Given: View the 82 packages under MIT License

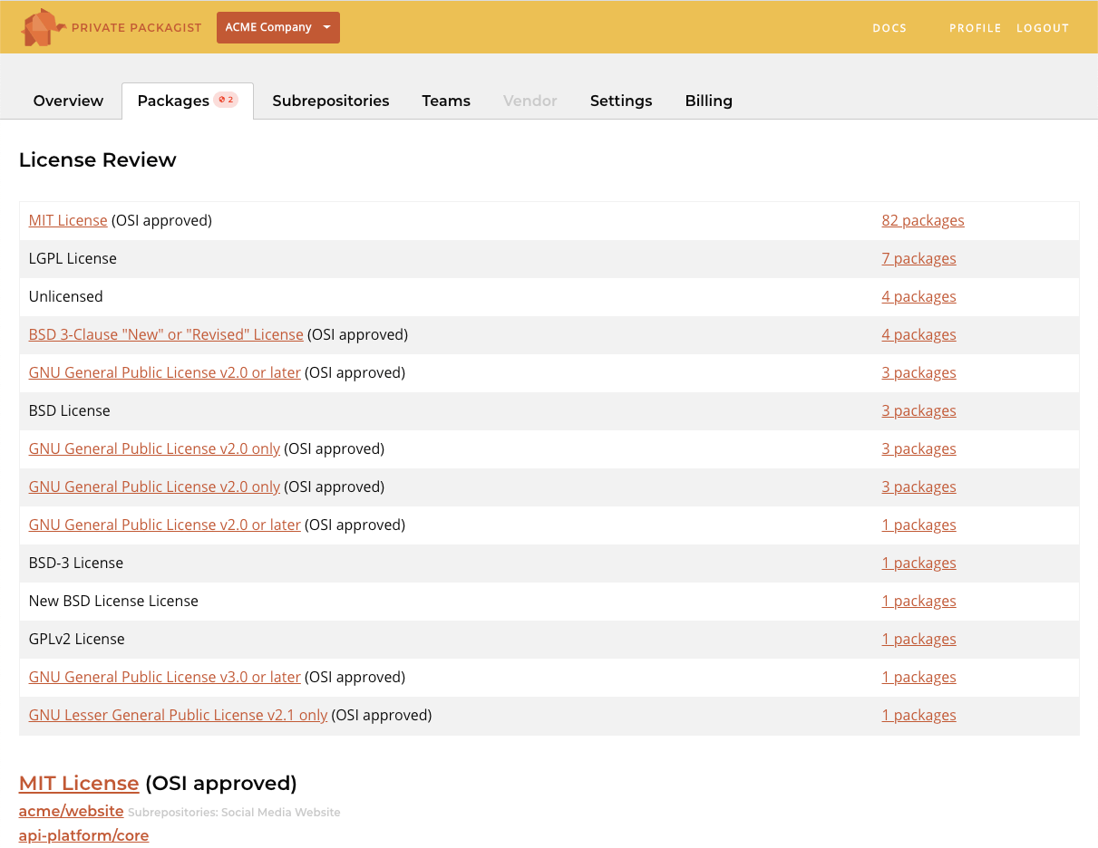Looking at the screenshot, I should click(x=922, y=220).
